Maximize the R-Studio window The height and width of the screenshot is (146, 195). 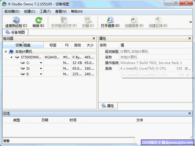click(x=176, y=3)
